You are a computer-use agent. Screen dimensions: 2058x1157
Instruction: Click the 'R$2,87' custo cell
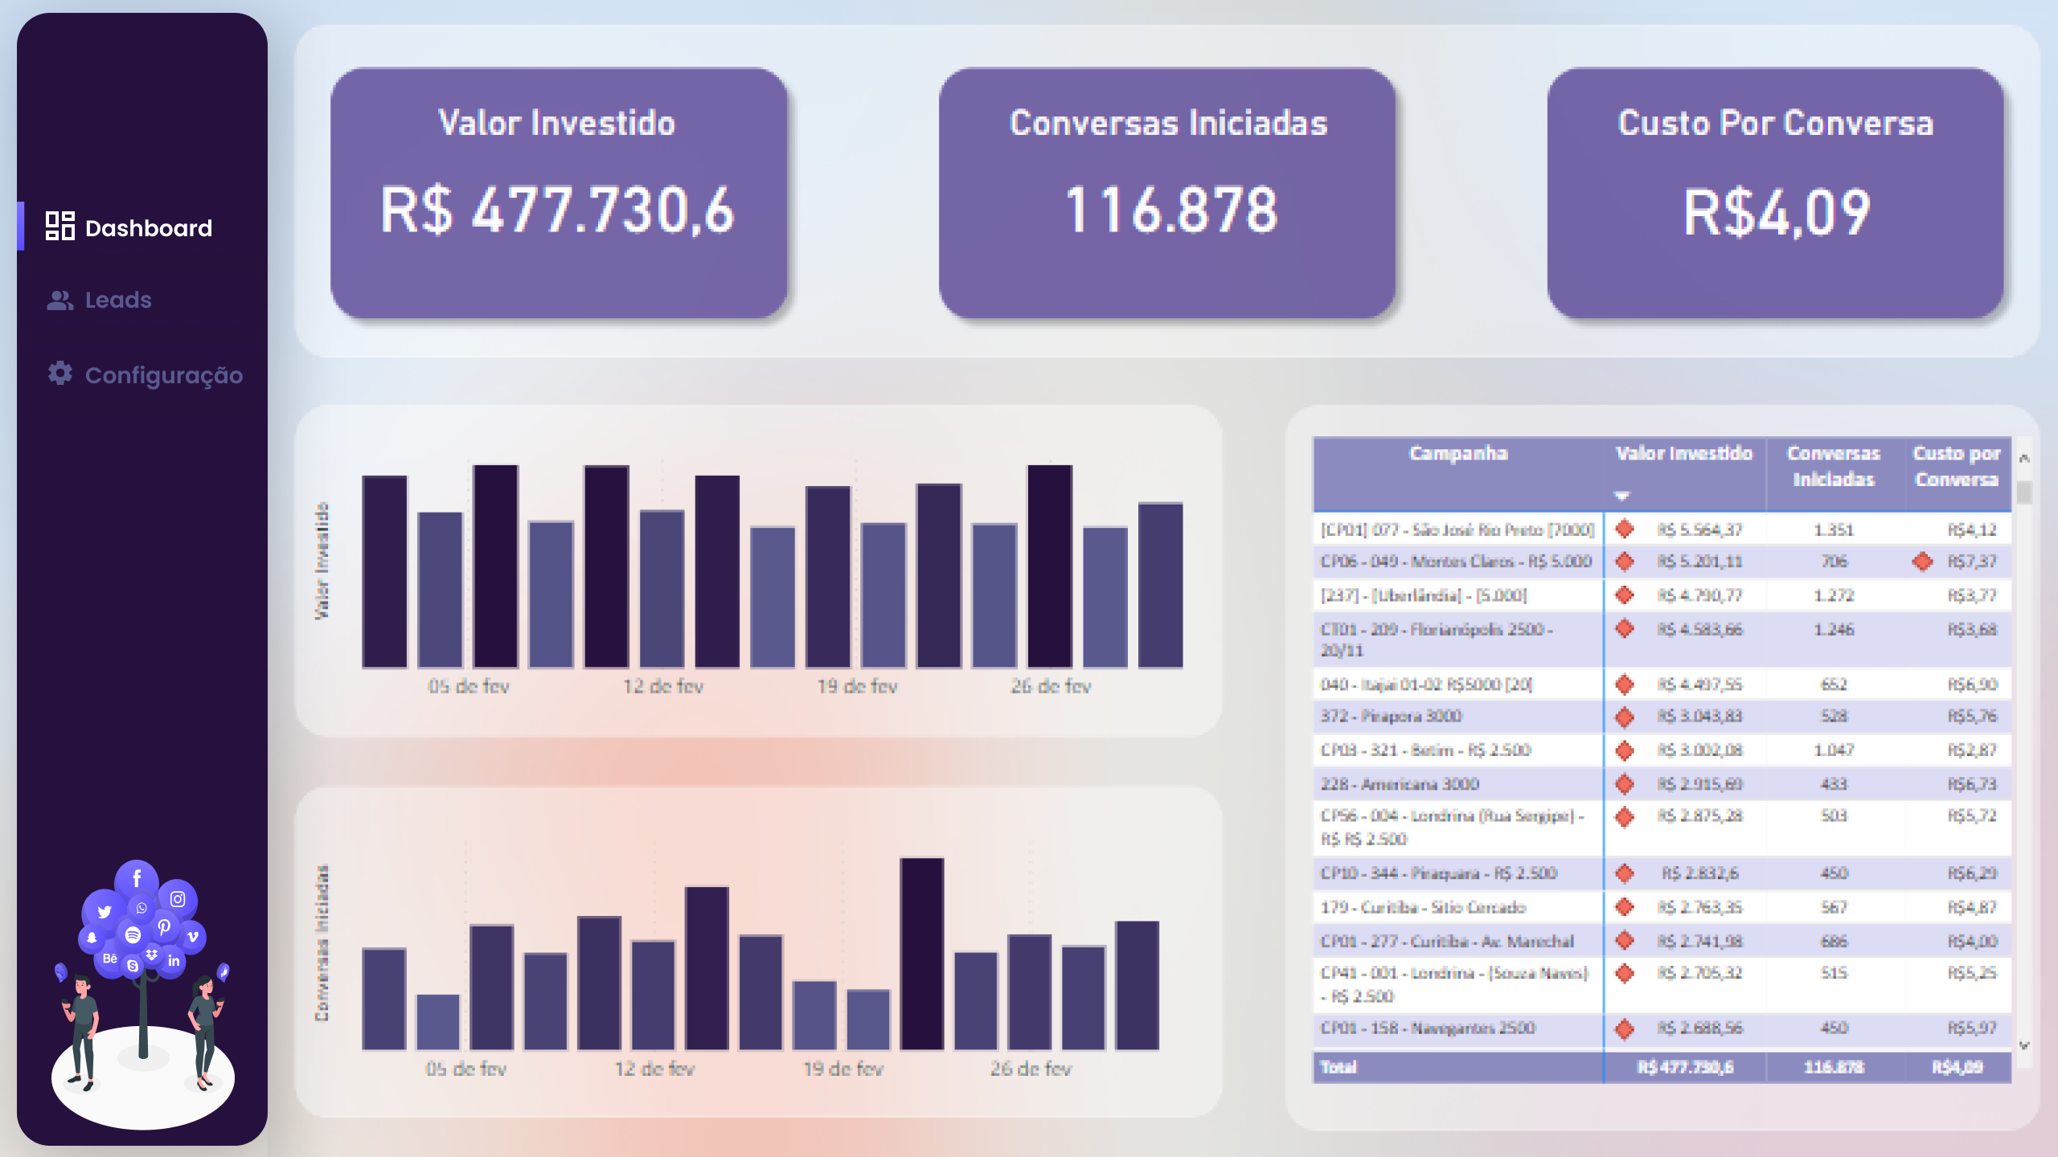coord(1972,750)
